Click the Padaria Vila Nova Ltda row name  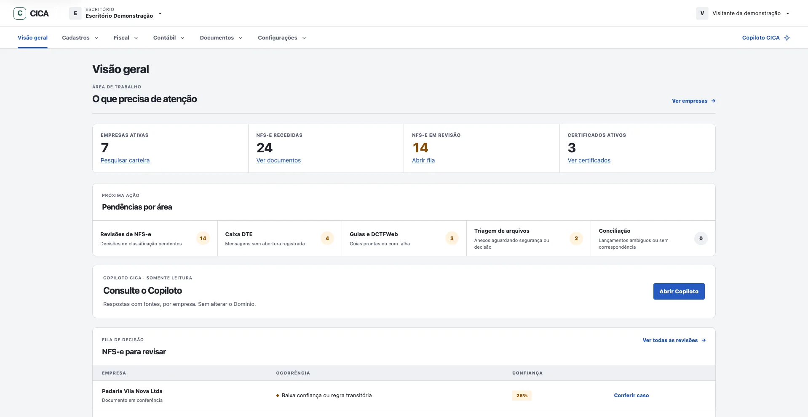click(132, 391)
